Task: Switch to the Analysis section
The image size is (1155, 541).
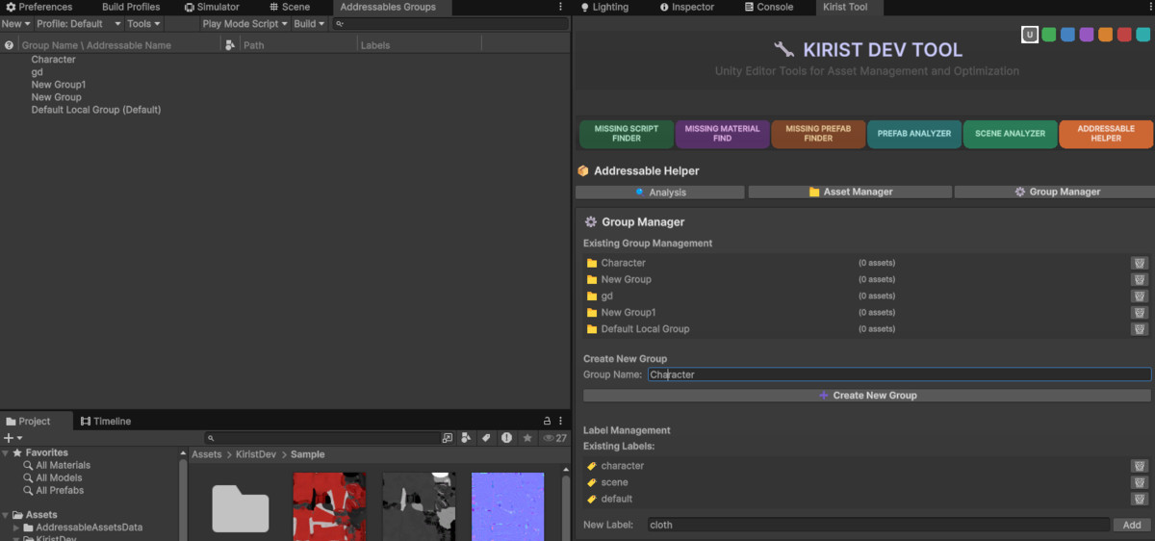Action: click(660, 193)
